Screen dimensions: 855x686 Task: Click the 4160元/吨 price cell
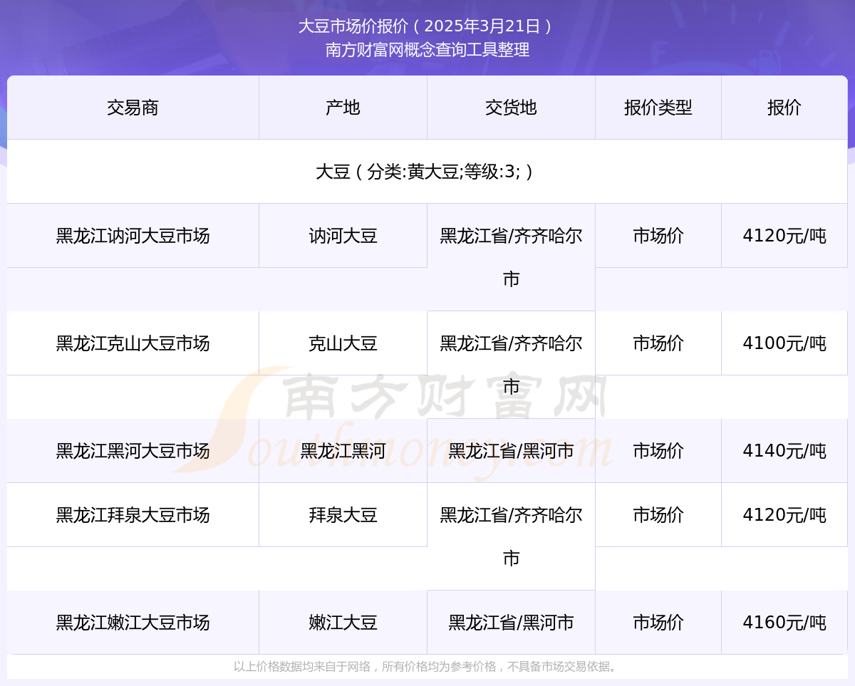(x=784, y=623)
